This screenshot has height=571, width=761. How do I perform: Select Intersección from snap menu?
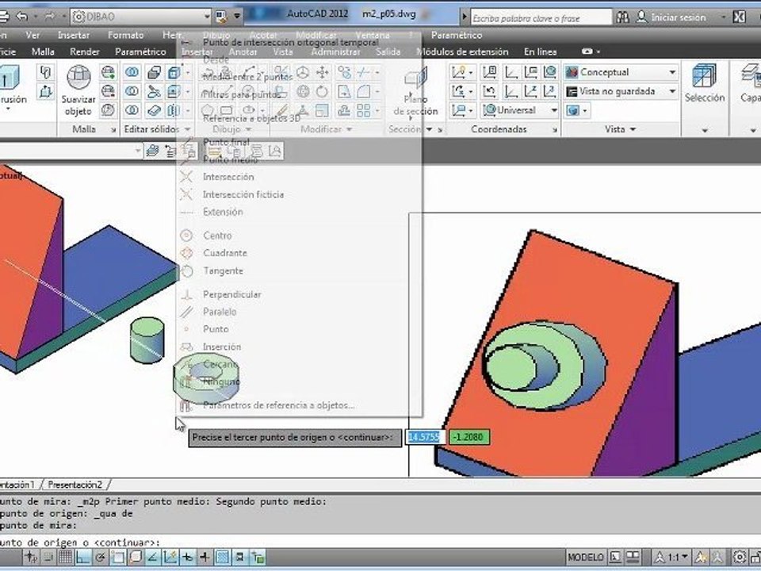click(228, 177)
